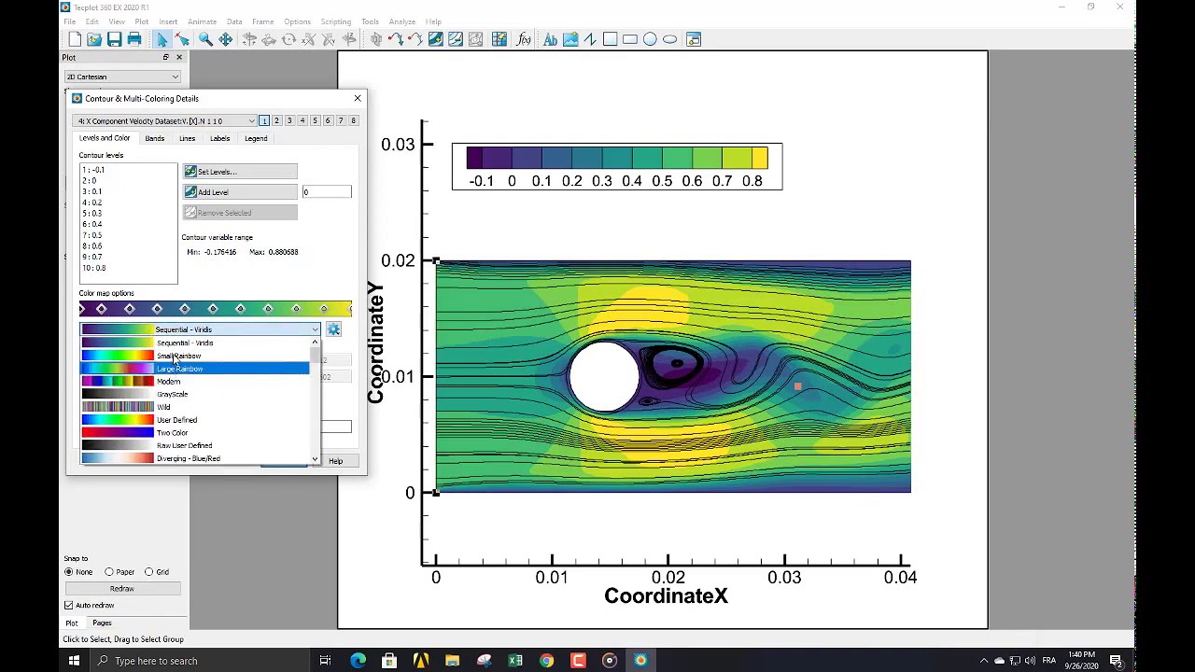Switch to contour group 5
This screenshot has height=672, width=1195.
[x=315, y=120]
